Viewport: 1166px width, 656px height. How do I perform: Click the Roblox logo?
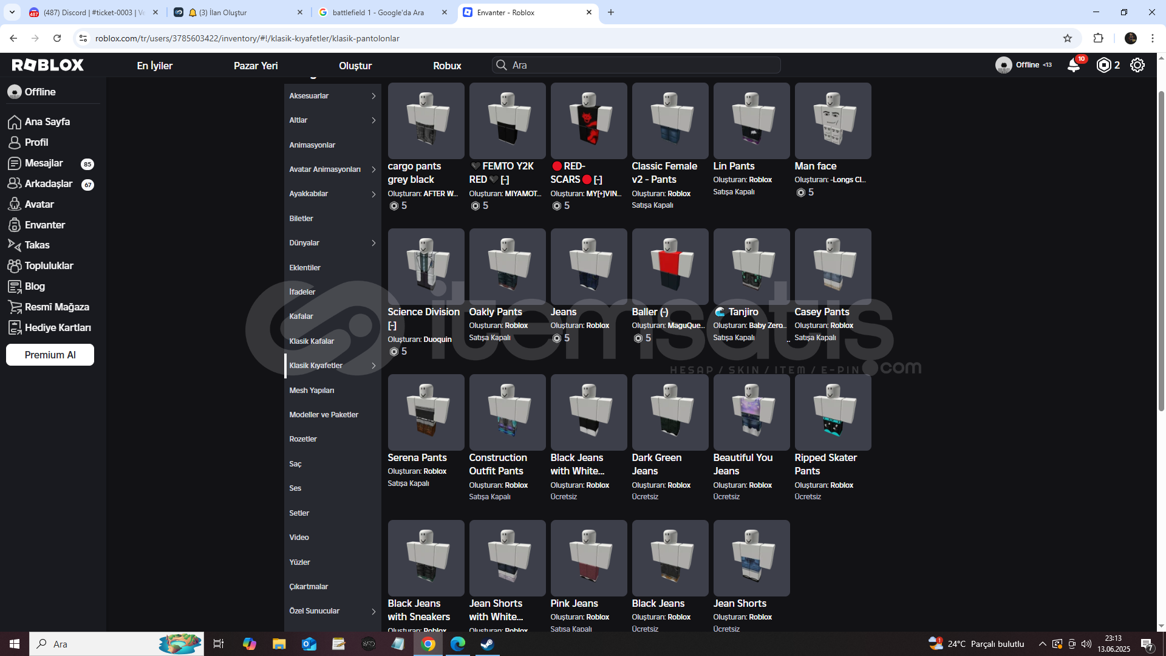click(x=48, y=65)
